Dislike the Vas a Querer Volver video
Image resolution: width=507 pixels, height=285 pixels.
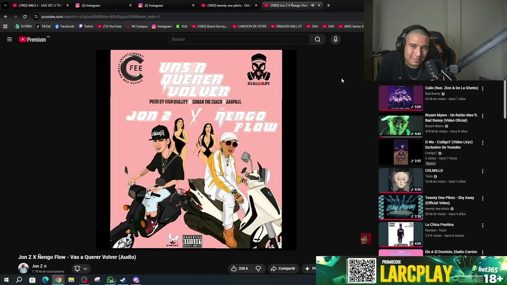258,268
